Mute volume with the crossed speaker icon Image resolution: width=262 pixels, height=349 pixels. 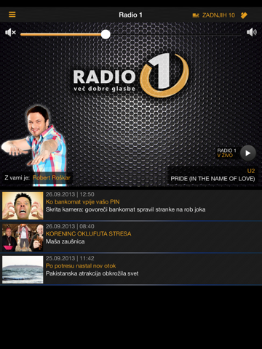tap(10, 32)
